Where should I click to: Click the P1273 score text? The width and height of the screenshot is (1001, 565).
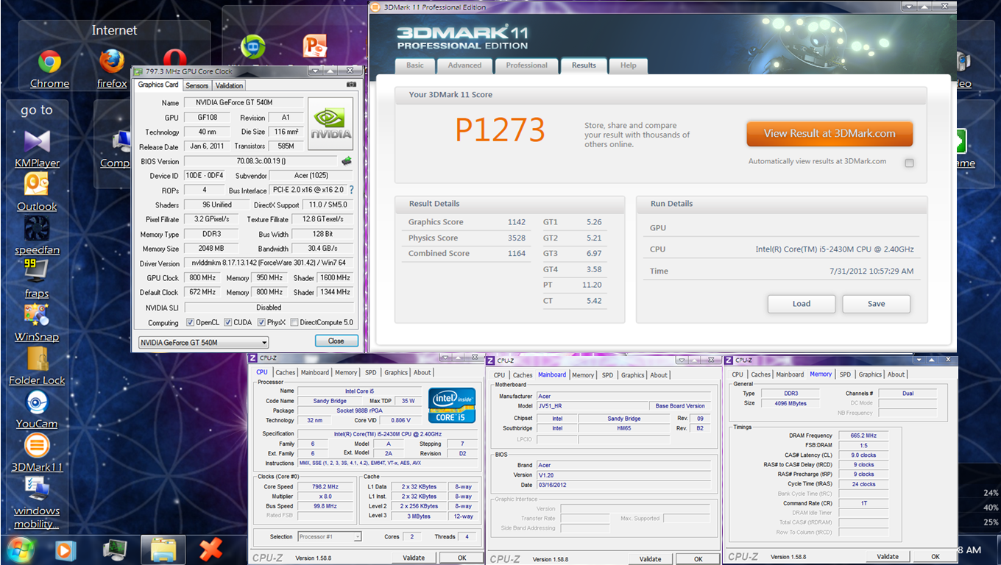500,130
